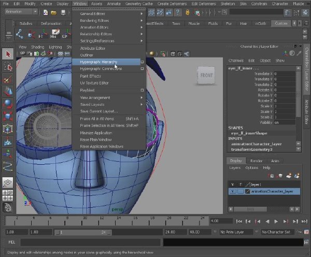
Task: Open Hypergraph: Hierarchy option box
Action: (x=142, y=62)
